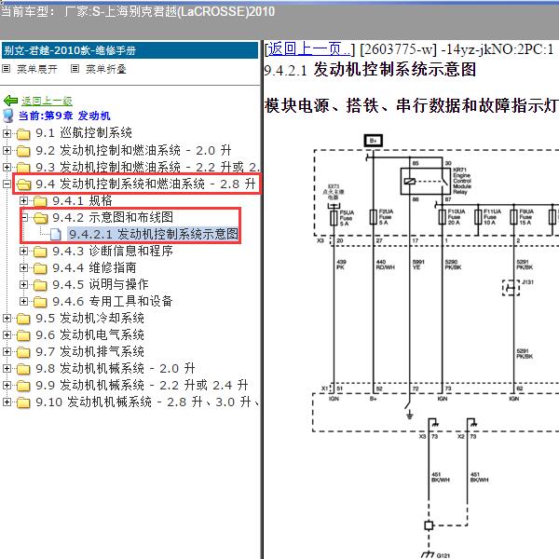Select 9.8 发动机机械系统 - 2.0 升
The image size is (559, 559).
[x=116, y=368]
